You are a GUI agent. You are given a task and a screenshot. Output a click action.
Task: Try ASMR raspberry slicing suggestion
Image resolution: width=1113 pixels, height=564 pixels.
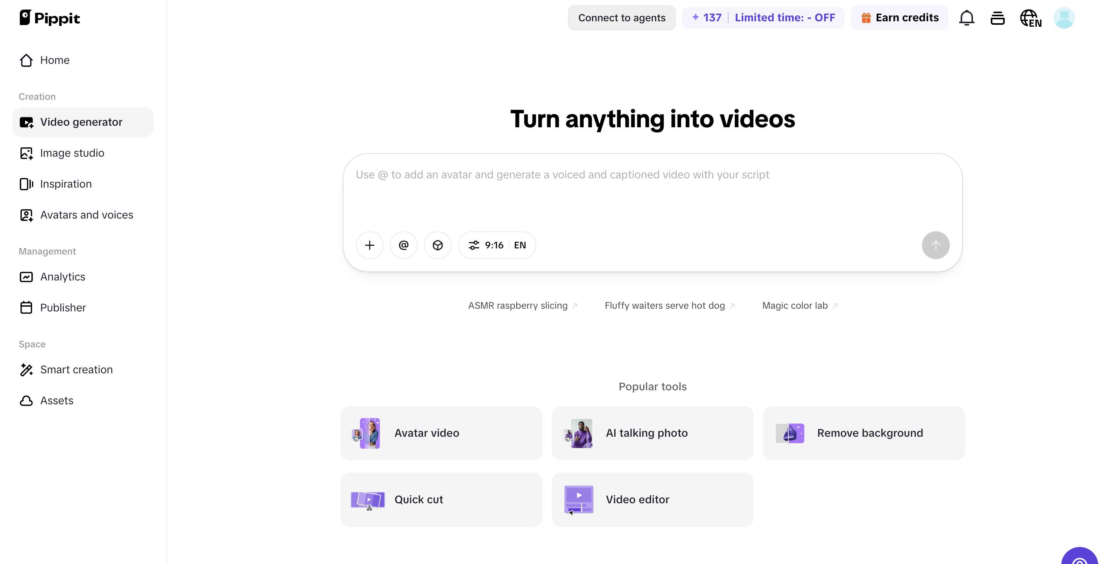click(523, 306)
